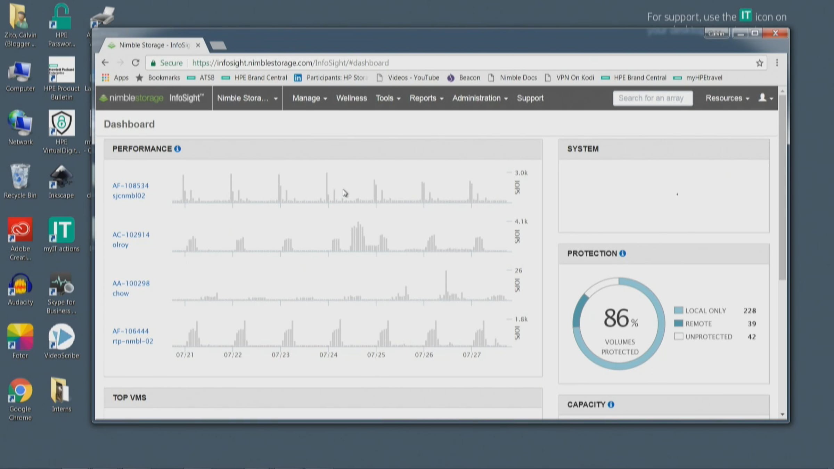Open the ATSB bookmark
Screen dimensions: 834x469
click(x=201, y=77)
